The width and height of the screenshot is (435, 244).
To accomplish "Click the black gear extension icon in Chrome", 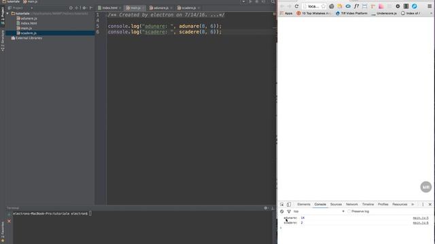I will coord(398,6).
